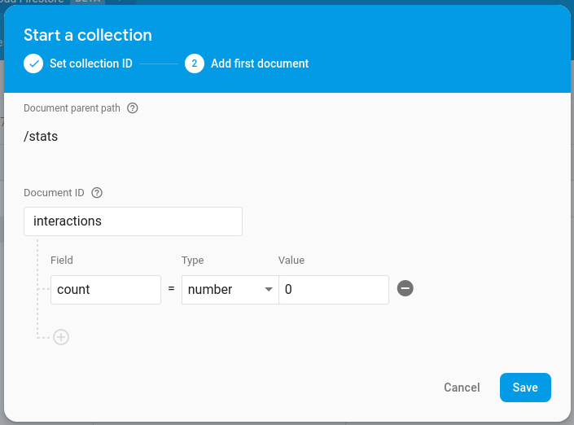574x425 pixels.
Task: Select the Value column label
Action: point(291,261)
